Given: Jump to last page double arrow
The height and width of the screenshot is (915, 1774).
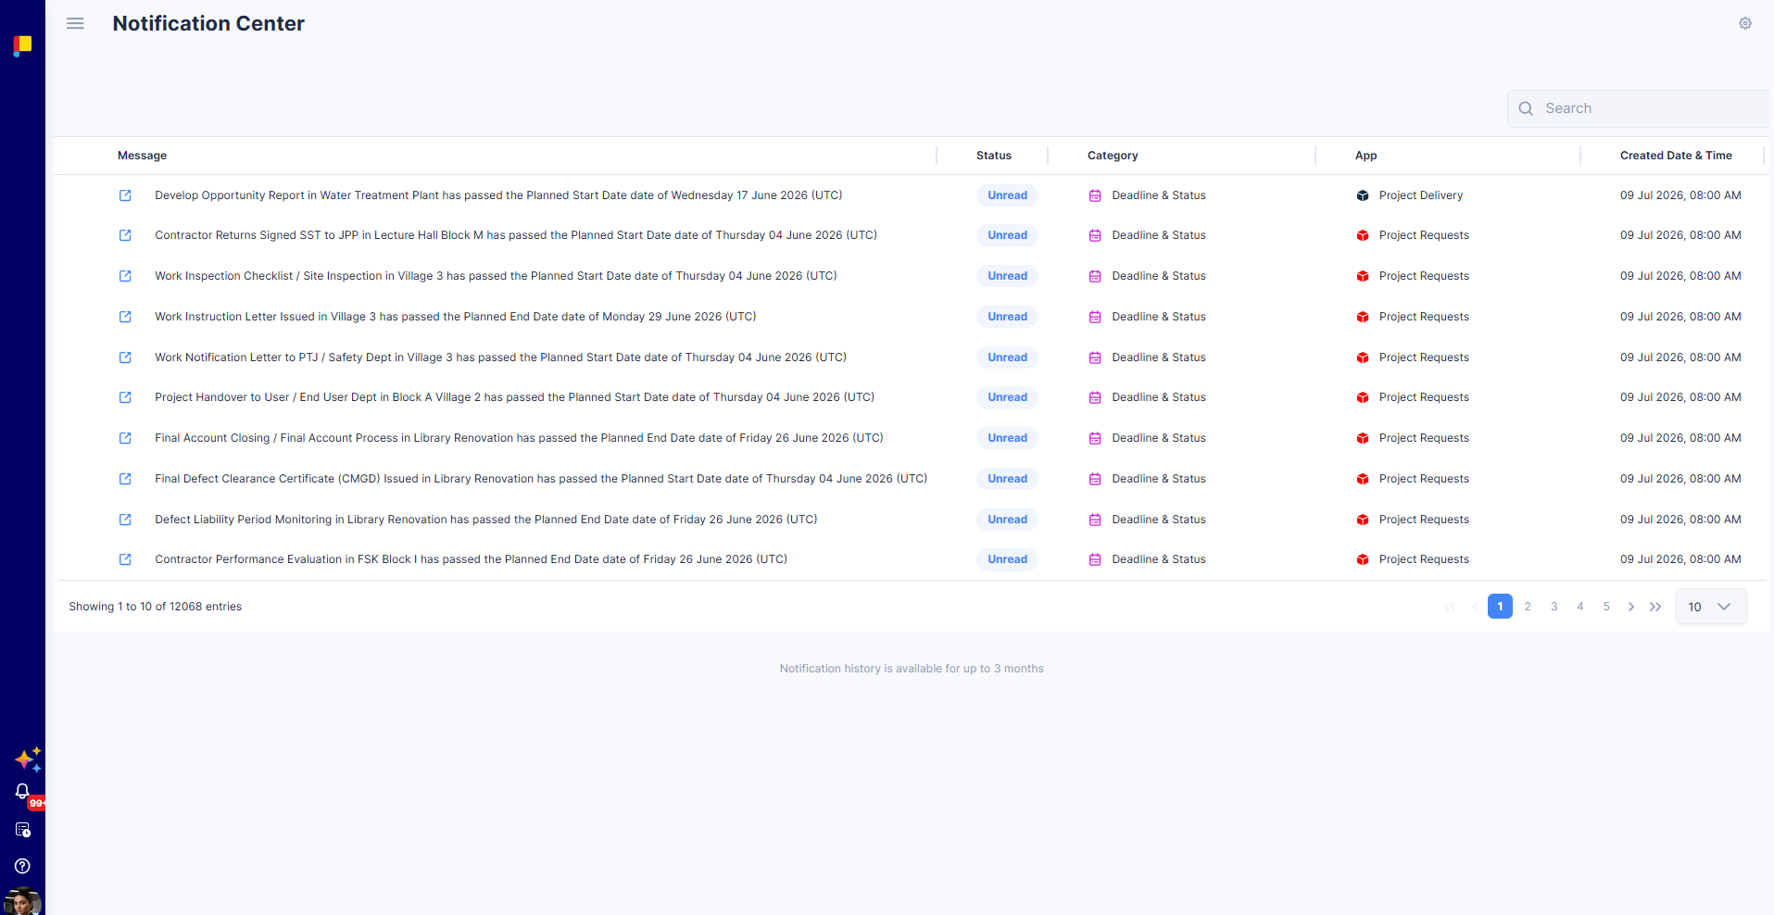Looking at the screenshot, I should click(1655, 607).
